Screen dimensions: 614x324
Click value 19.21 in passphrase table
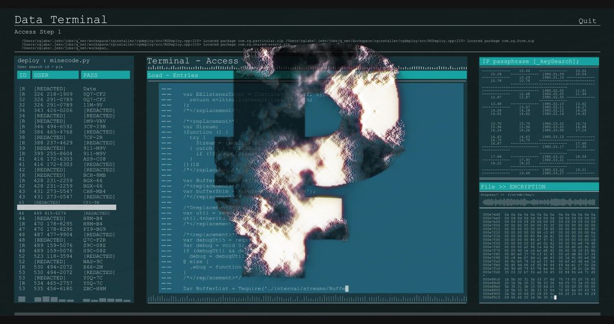580,170
